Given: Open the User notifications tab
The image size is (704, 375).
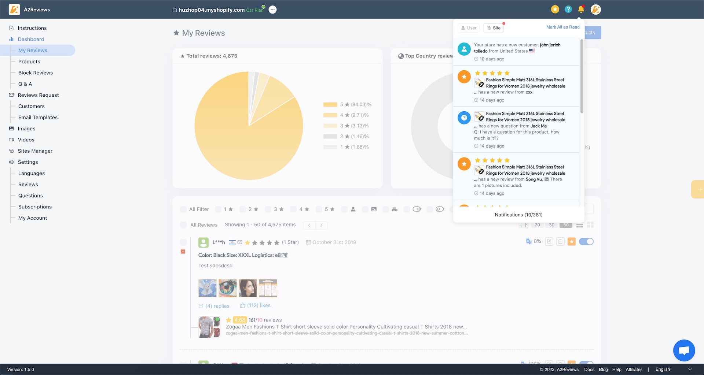Looking at the screenshot, I should click(469, 28).
